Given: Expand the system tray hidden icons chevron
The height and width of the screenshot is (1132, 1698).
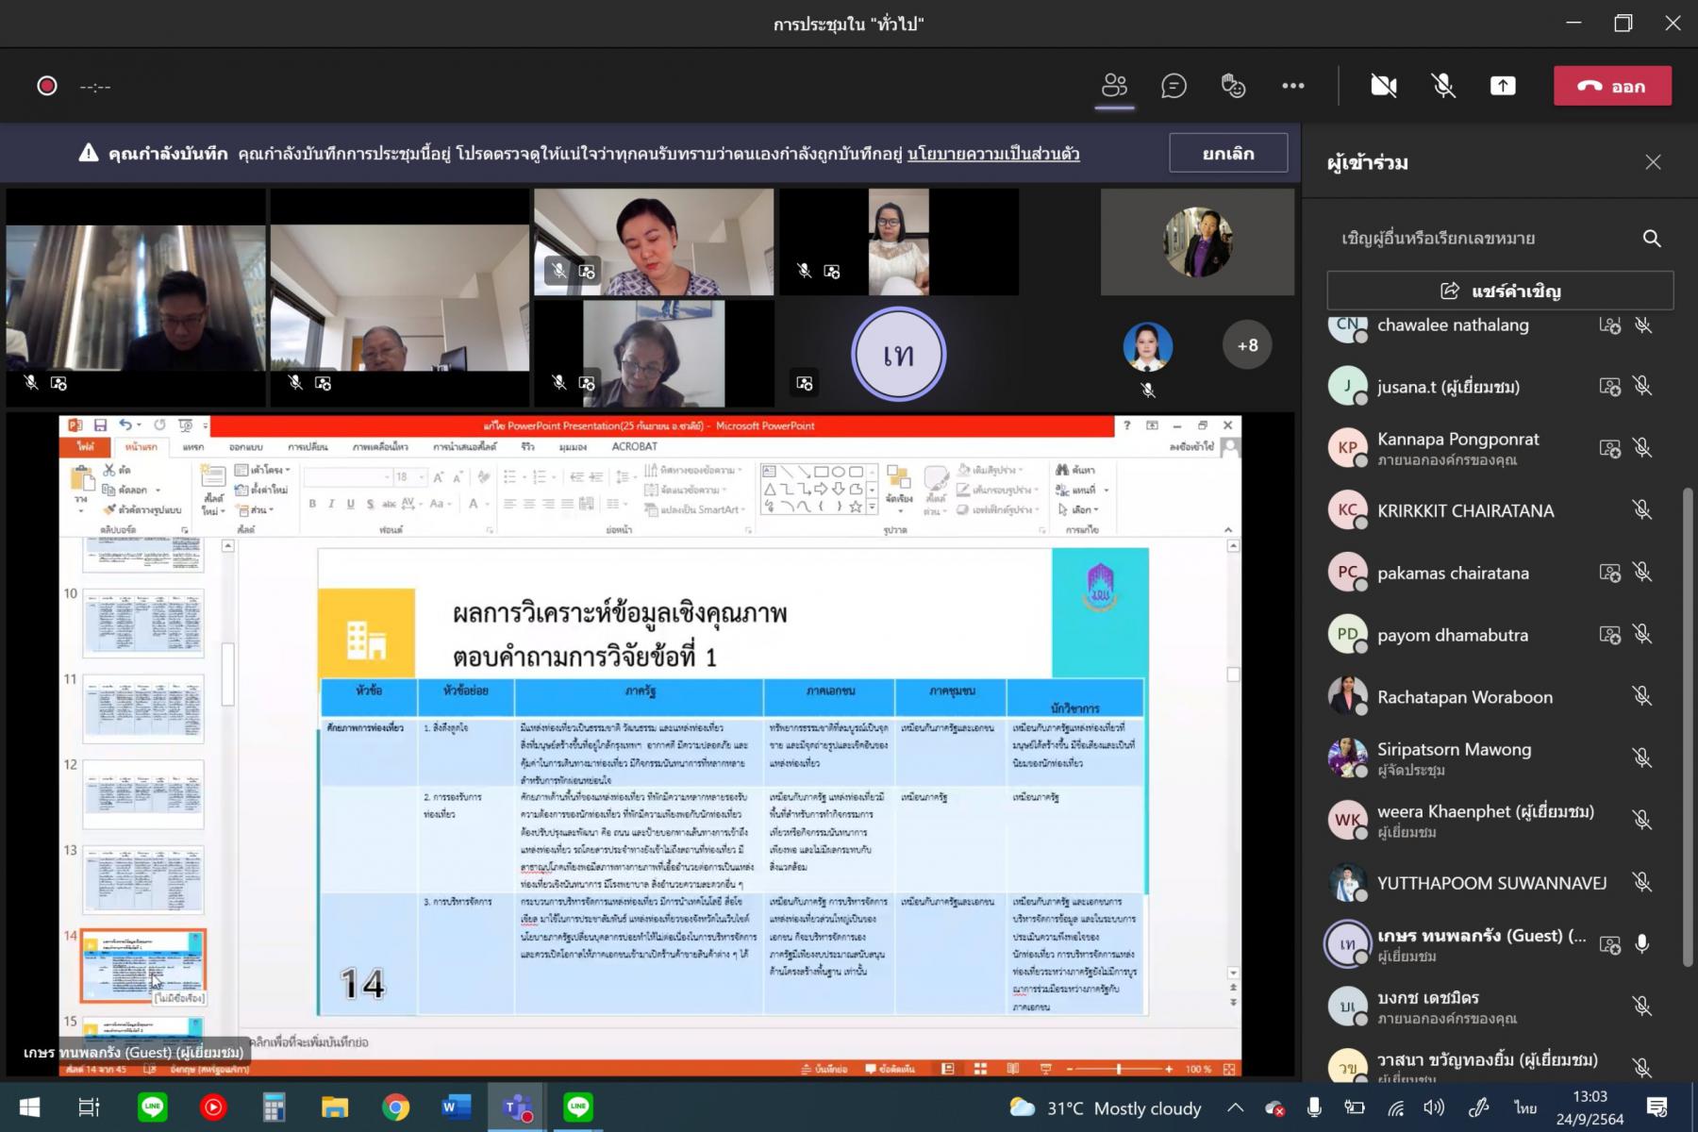Looking at the screenshot, I should [x=1235, y=1108].
